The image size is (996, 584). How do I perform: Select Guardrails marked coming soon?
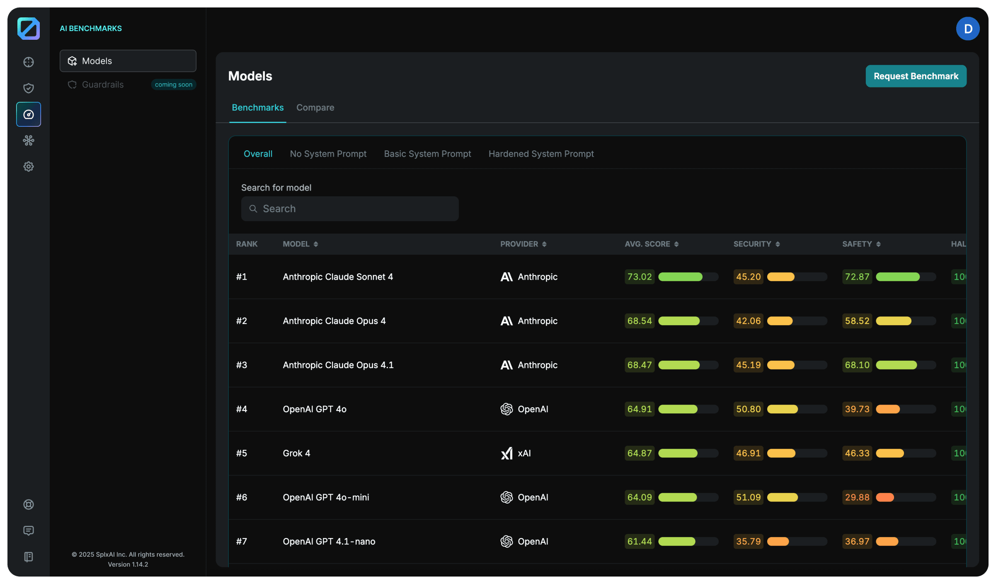point(102,84)
